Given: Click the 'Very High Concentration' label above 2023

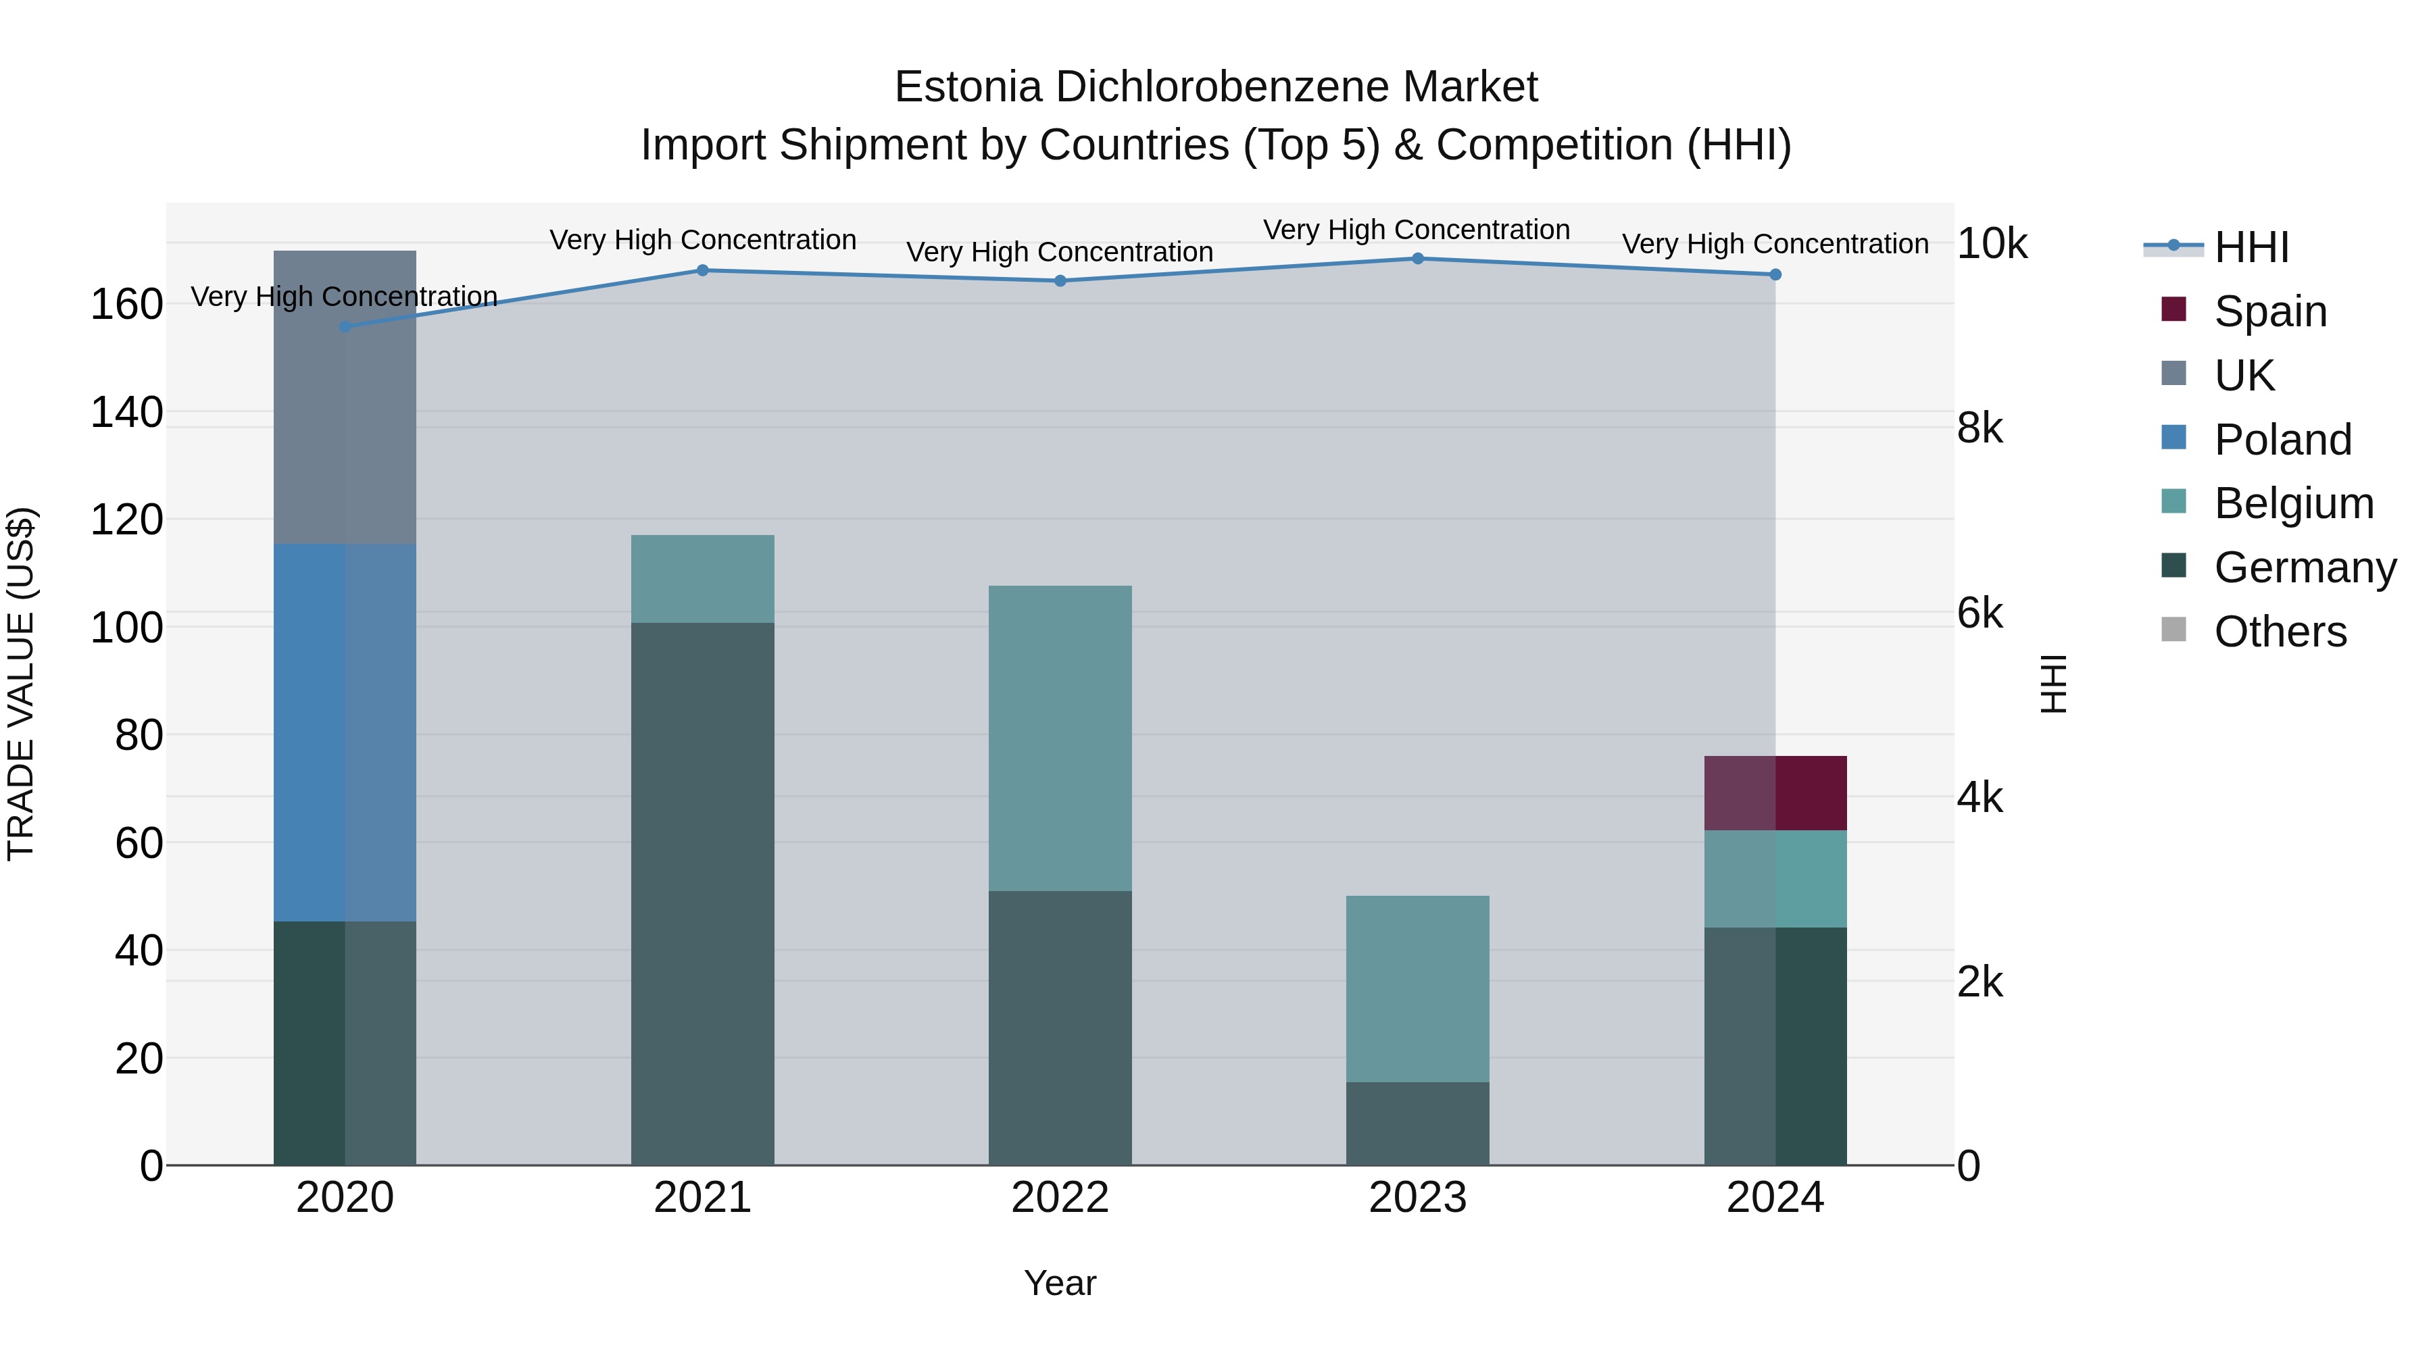Looking at the screenshot, I should pyautogui.click(x=1417, y=230).
